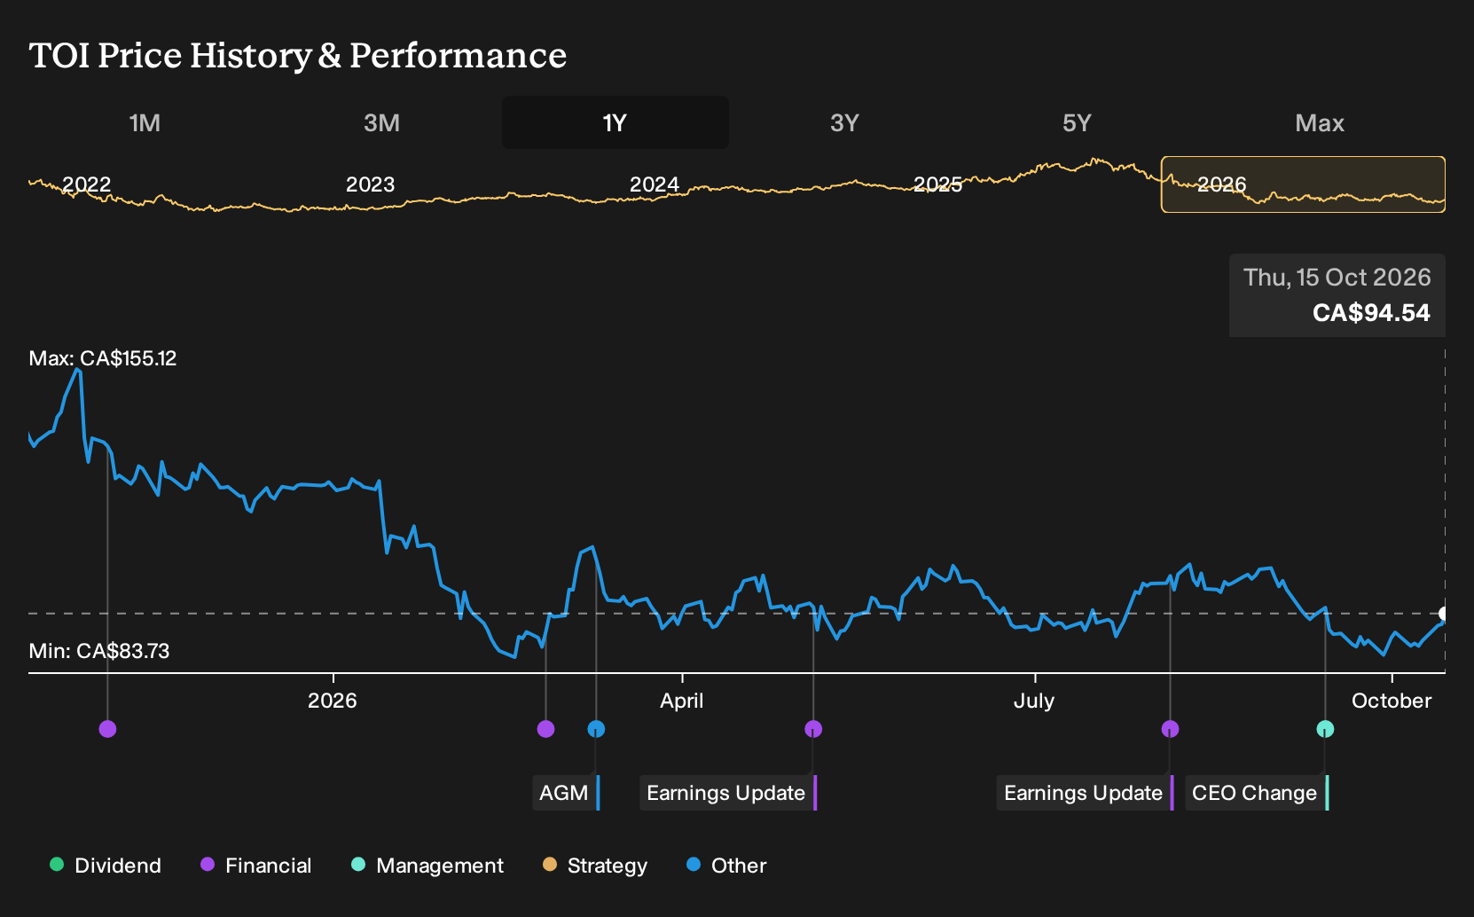This screenshot has width=1474, height=917.
Task: Select the 1M time range tab
Action: pyautogui.click(x=145, y=122)
